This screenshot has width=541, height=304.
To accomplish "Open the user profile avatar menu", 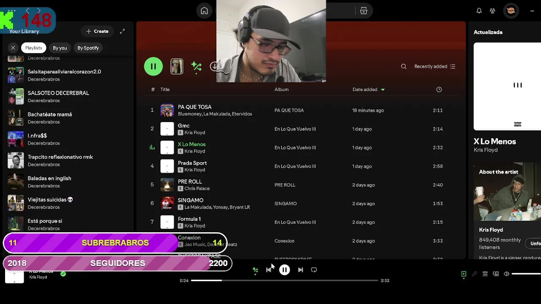I will pos(511,11).
